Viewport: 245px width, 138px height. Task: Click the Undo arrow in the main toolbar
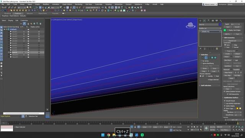3,8
